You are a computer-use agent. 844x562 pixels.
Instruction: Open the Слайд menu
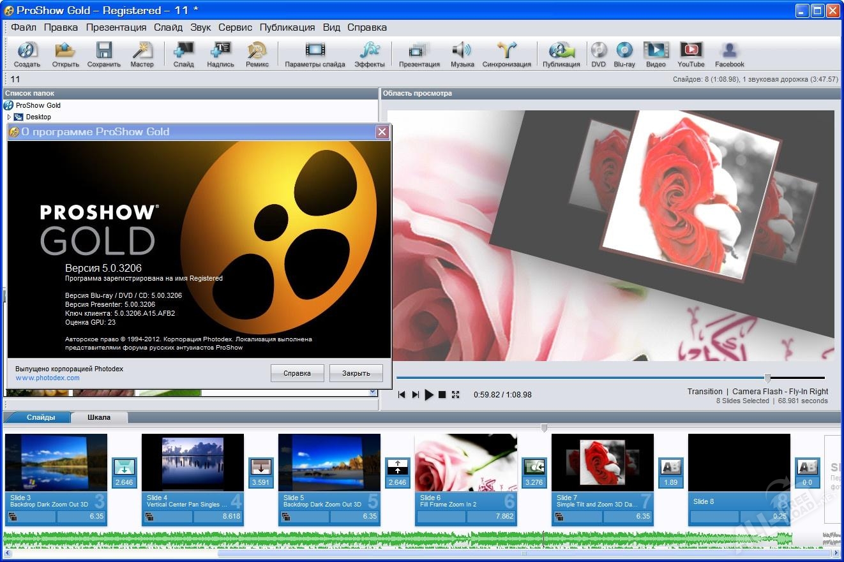[x=168, y=27]
